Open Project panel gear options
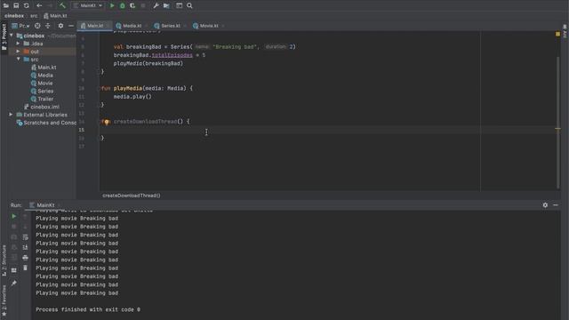569x320 pixels. [60, 26]
